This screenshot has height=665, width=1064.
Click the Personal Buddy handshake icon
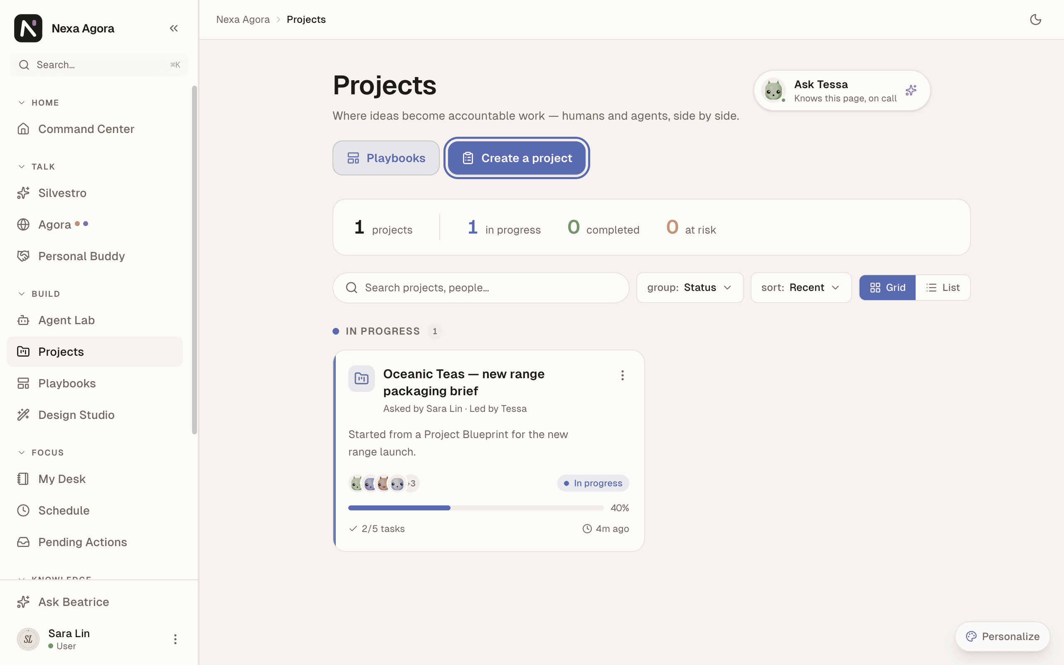click(x=23, y=256)
